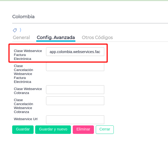Click the chevron arrow beside the tag icon
168x155 pixels.
click(20, 30)
